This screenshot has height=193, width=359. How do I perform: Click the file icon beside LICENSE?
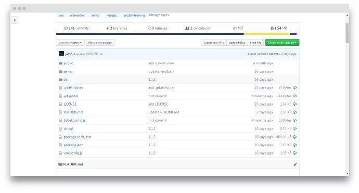(60, 104)
